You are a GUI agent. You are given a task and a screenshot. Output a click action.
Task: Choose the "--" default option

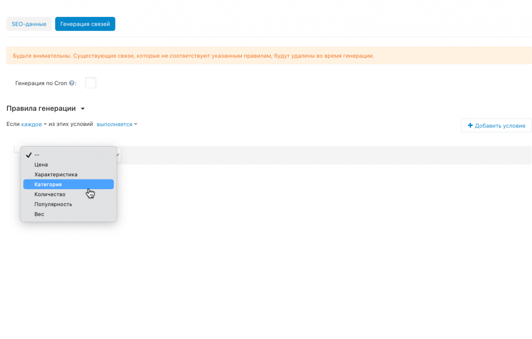(36, 155)
